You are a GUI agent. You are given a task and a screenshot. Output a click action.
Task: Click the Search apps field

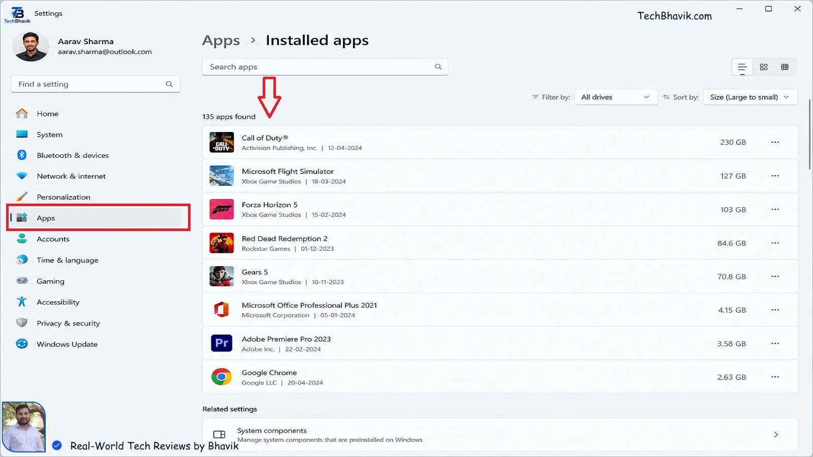point(325,67)
